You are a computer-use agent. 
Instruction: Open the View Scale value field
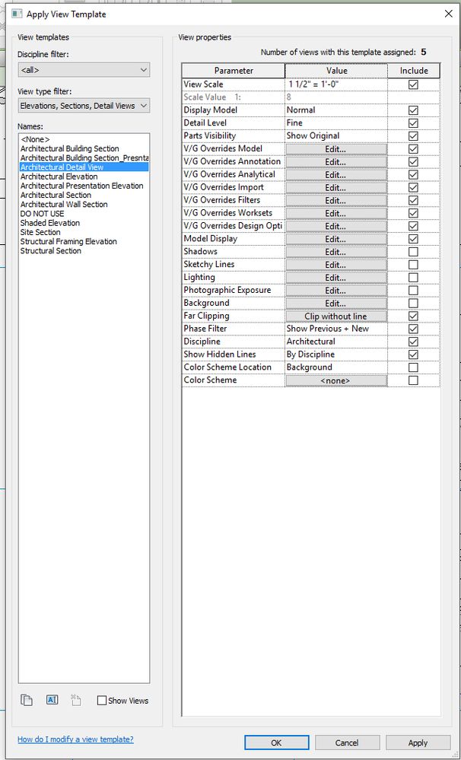click(336, 84)
